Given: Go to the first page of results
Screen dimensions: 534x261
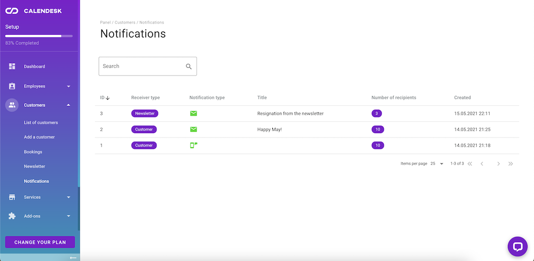Looking at the screenshot, I should pos(470,164).
